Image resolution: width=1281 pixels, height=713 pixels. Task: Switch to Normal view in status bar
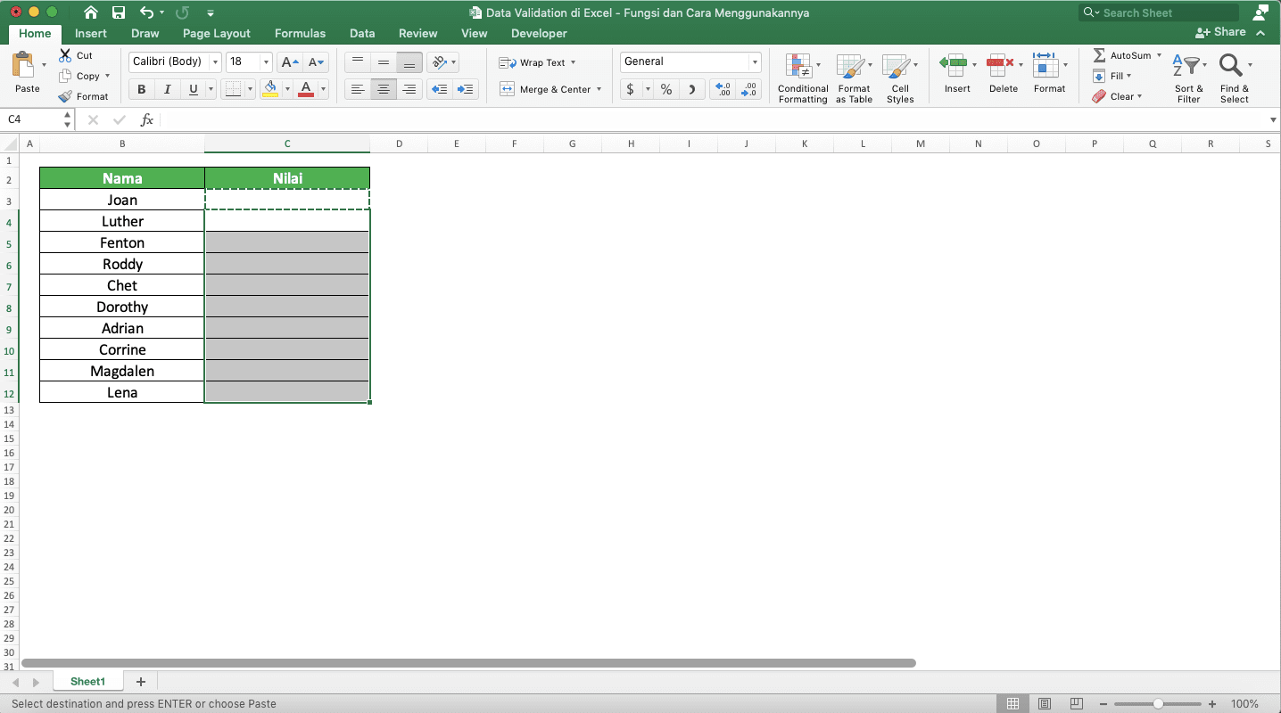pos(1012,704)
